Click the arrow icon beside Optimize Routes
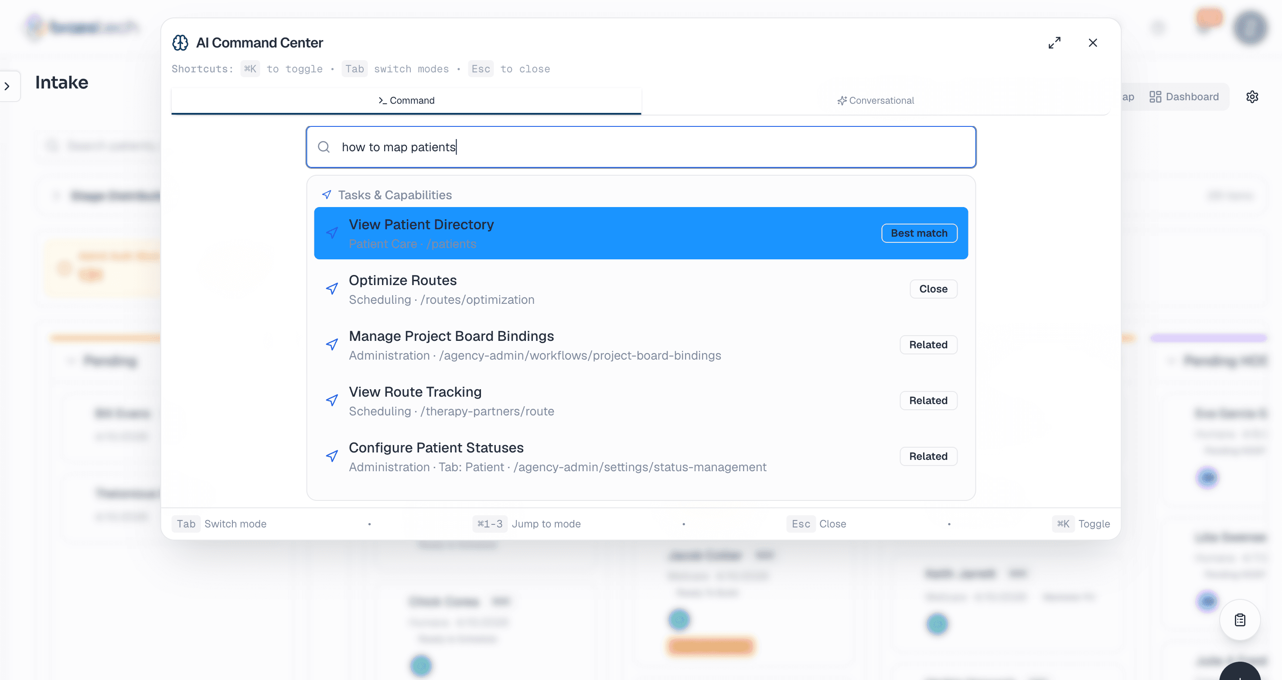 tap(332, 289)
